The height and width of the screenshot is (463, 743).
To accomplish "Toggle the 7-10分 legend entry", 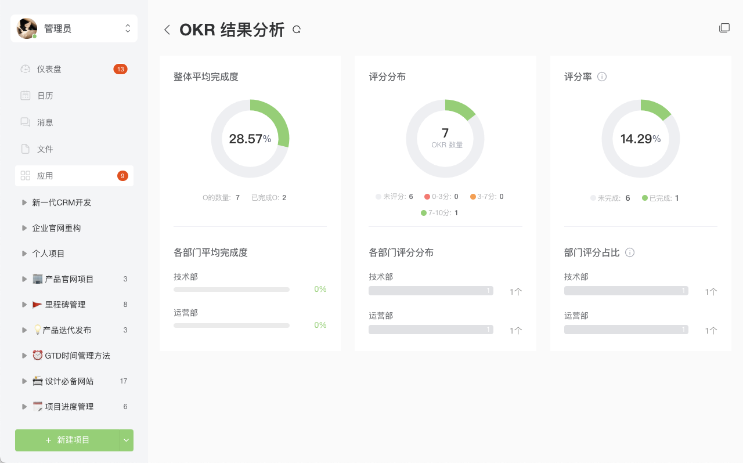I will (439, 213).
